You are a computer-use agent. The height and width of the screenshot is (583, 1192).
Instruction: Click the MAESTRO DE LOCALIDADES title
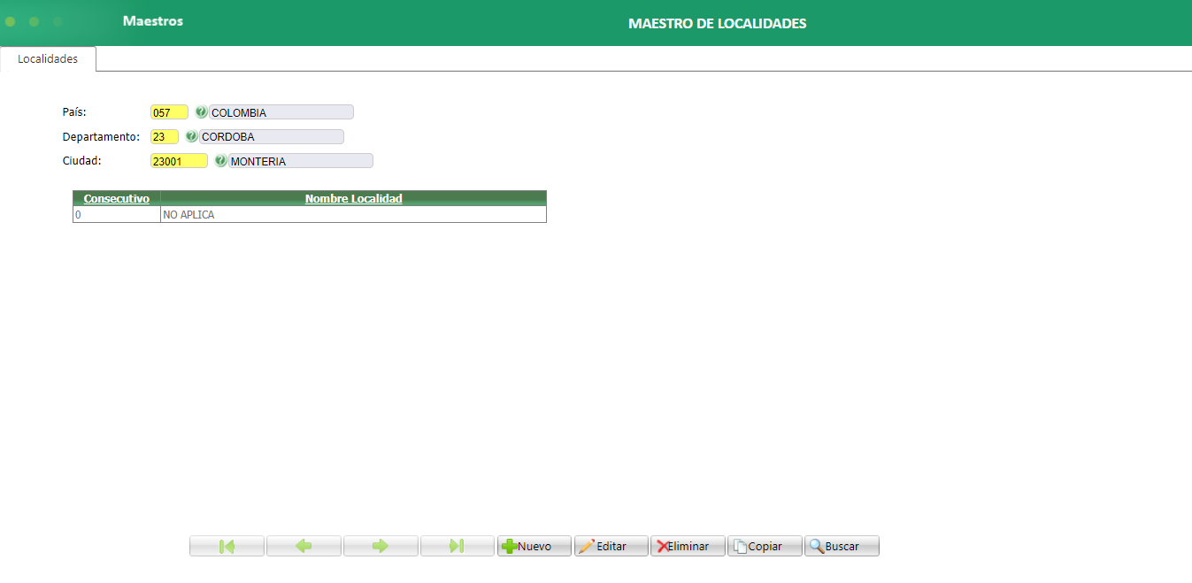(x=718, y=24)
